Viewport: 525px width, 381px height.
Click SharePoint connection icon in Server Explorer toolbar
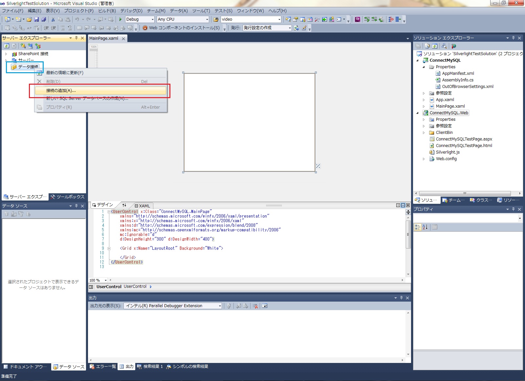(x=38, y=46)
